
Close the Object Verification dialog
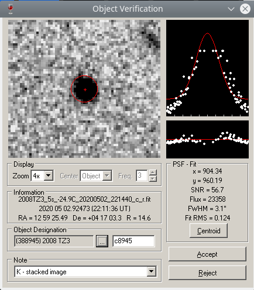point(245,9)
